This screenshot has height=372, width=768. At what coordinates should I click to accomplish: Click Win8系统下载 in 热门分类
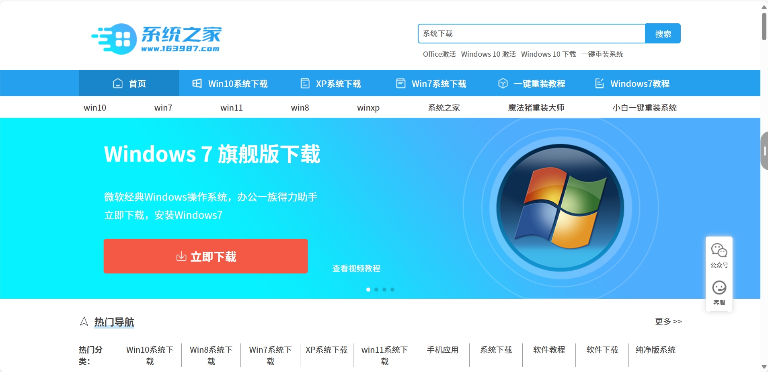point(211,356)
